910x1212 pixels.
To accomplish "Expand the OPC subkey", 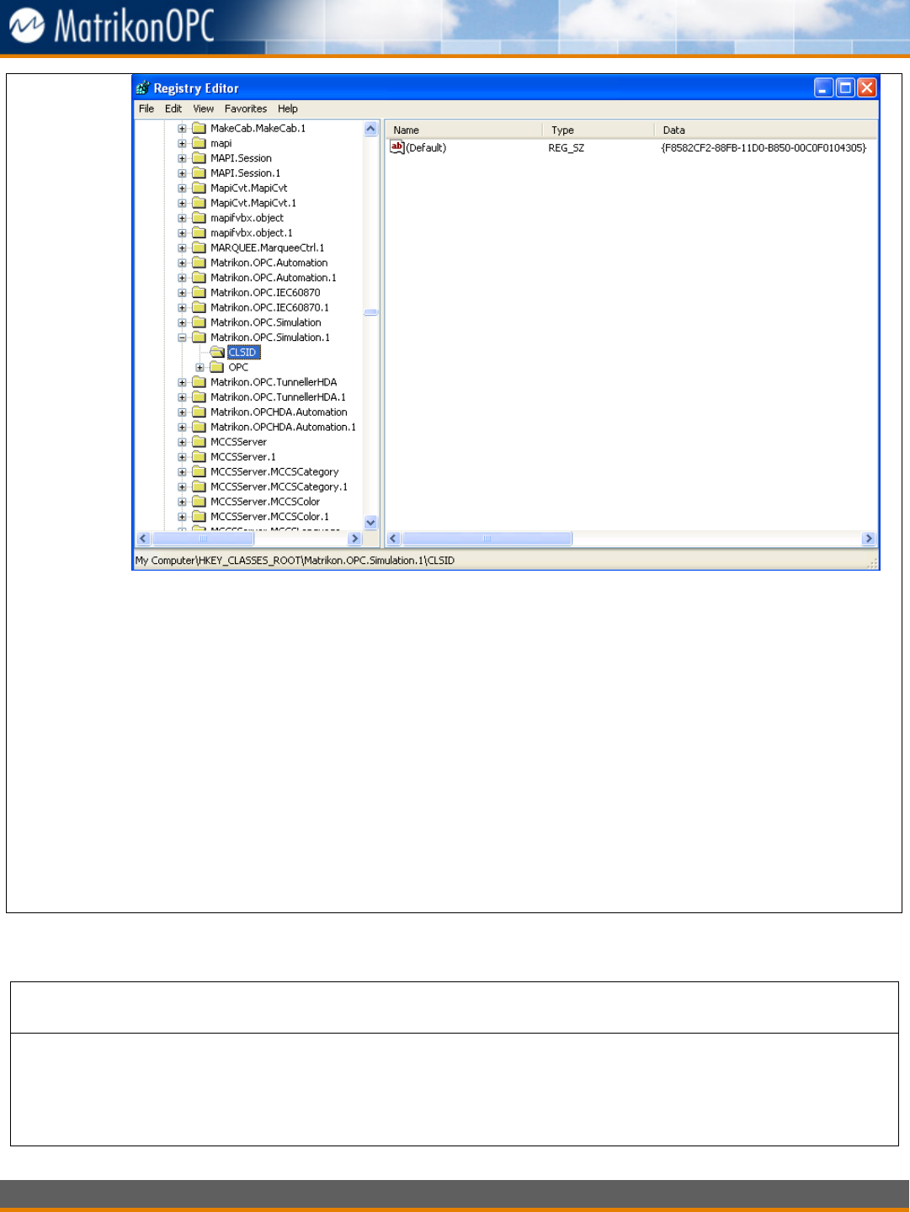I will 200,368.
